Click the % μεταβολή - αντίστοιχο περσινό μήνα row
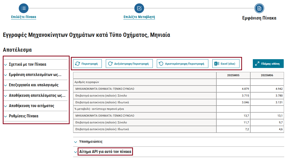 point(145,109)
